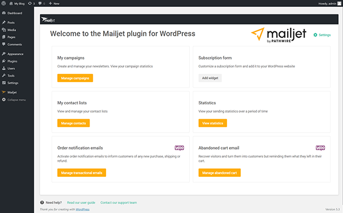Click the large Mailjet by Pathwire logo
Viewport: 343px width, 213px height.
click(279, 35)
